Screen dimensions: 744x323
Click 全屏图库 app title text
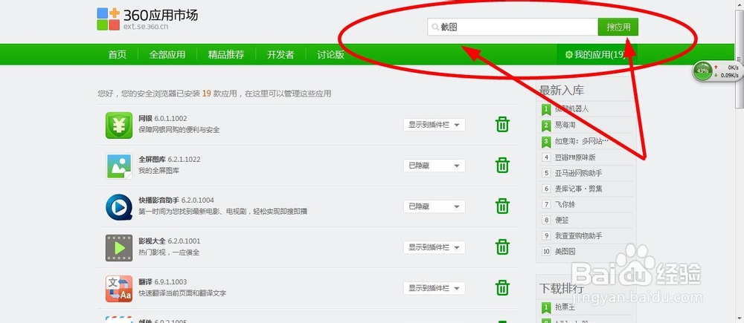152,159
